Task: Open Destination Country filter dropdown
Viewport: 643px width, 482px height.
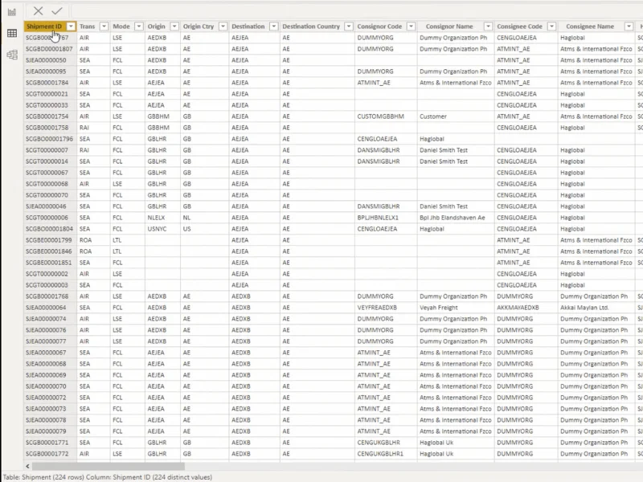Action: coord(349,27)
